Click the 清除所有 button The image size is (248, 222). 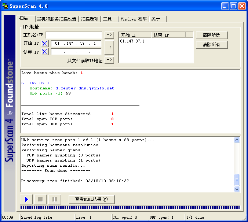click(x=211, y=45)
